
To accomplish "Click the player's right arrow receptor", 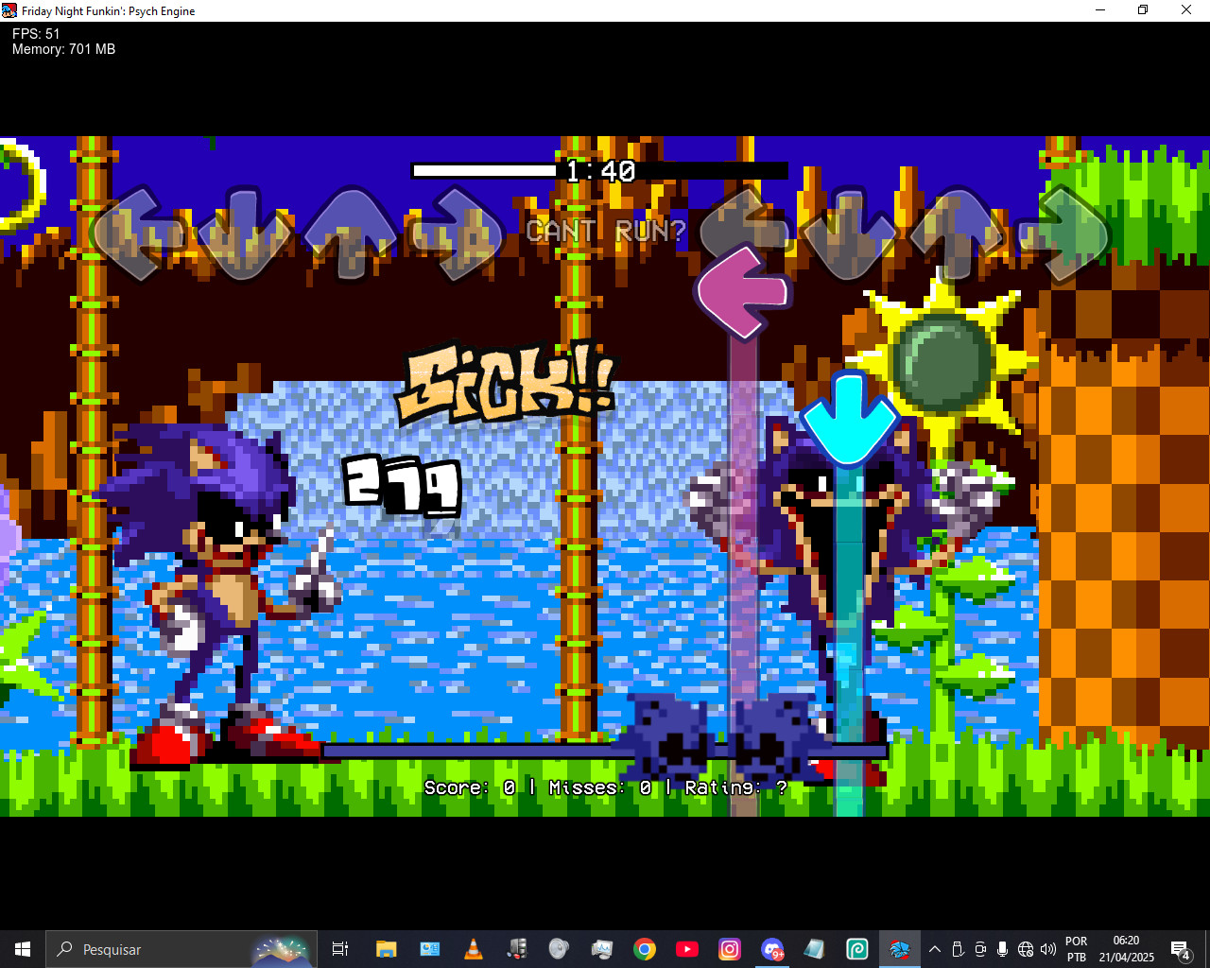I will coord(1063,233).
